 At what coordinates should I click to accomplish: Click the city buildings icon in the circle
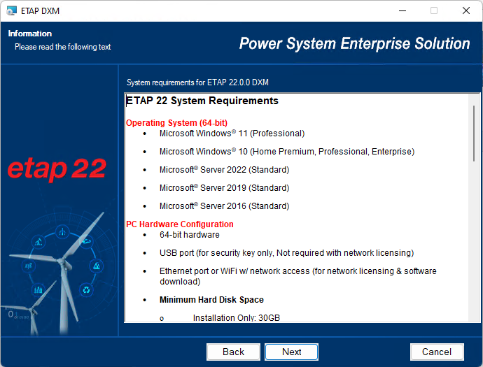tap(38, 289)
